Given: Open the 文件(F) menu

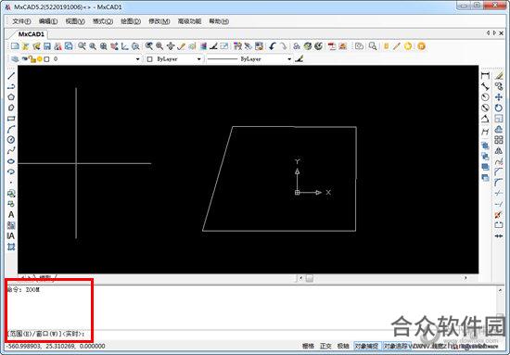Looking at the screenshot, I should (x=21, y=21).
